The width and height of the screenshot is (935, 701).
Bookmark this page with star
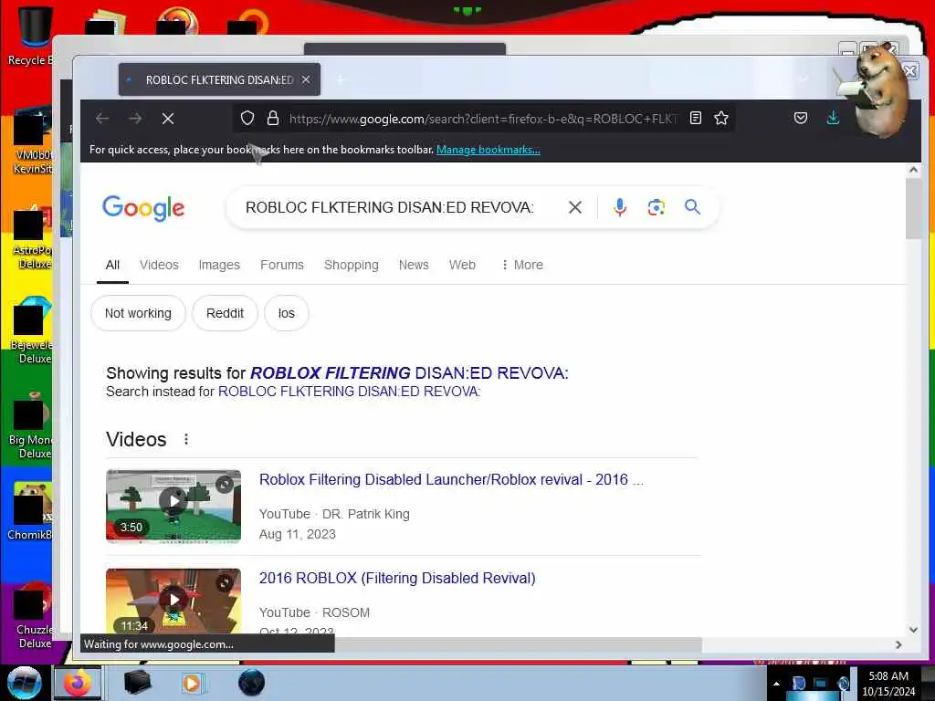721,118
